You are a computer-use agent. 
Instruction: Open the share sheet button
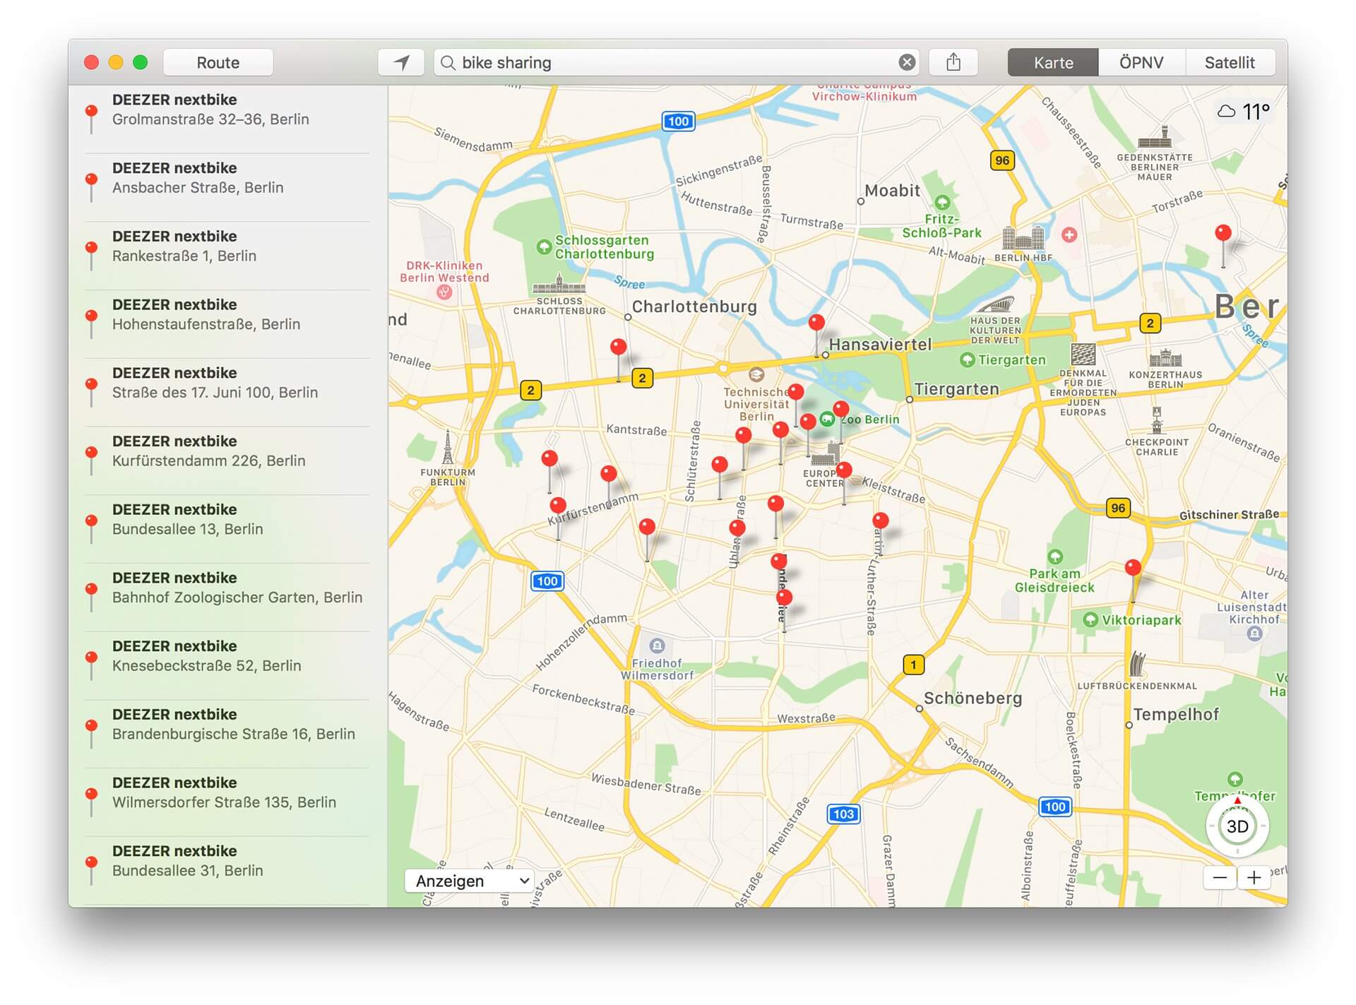[x=953, y=62]
